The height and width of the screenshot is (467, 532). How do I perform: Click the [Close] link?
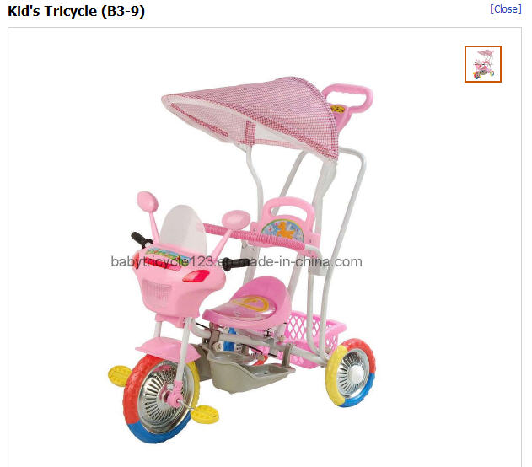tap(506, 9)
